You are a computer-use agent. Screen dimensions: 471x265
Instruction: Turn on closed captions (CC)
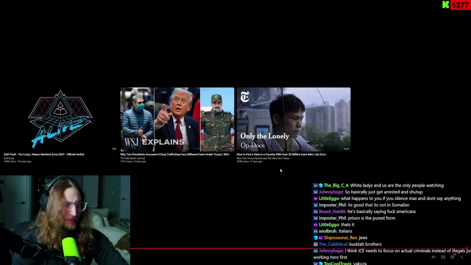443,257
